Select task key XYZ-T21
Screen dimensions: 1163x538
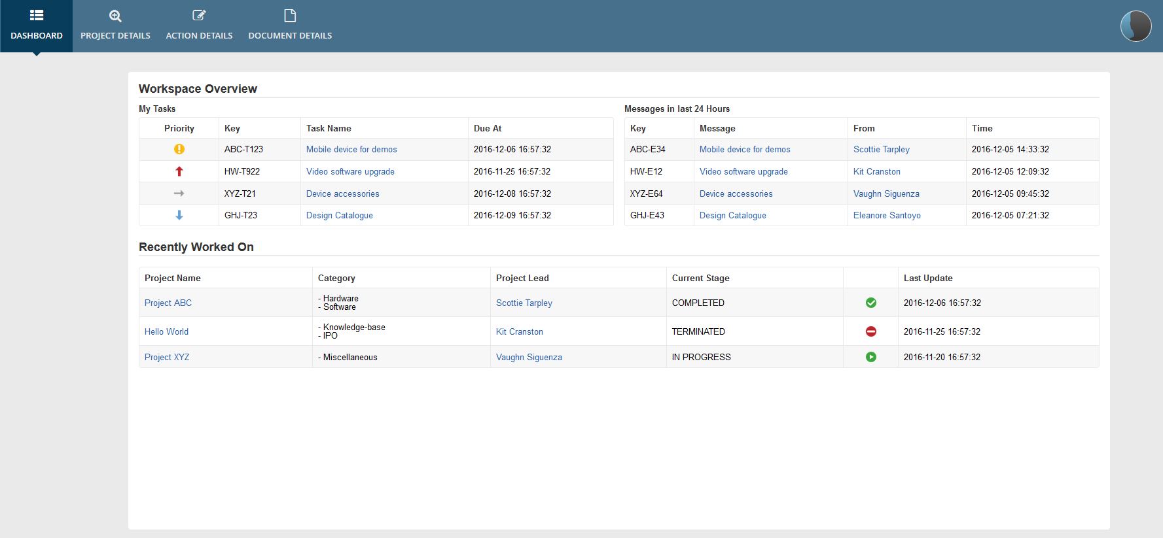tap(240, 193)
